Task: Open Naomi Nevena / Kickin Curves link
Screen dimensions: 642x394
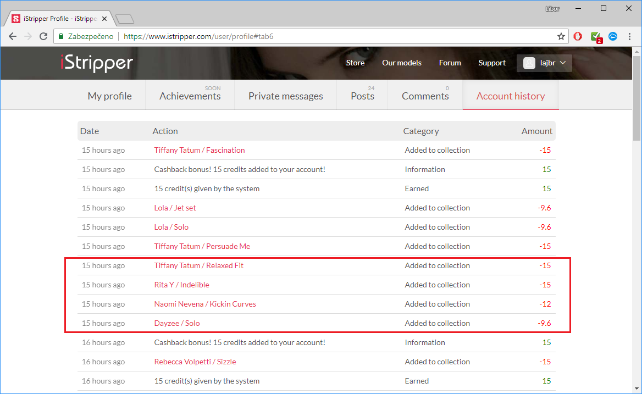Action: [x=204, y=304]
